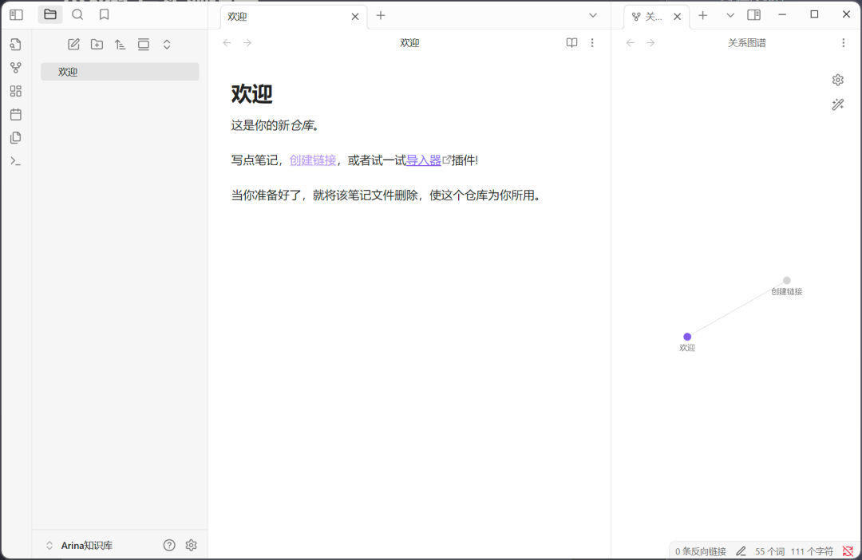This screenshot has height=560, width=862.
Task: Open graph settings gear icon
Action: point(837,80)
